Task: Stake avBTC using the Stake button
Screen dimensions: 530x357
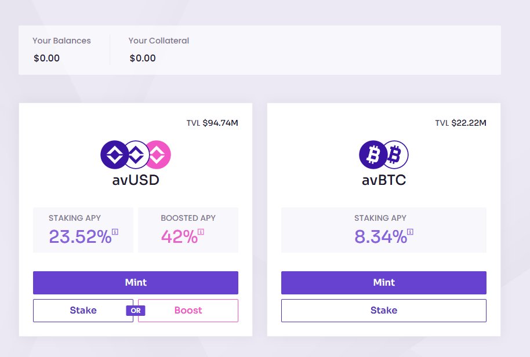Action: point(384,311)
